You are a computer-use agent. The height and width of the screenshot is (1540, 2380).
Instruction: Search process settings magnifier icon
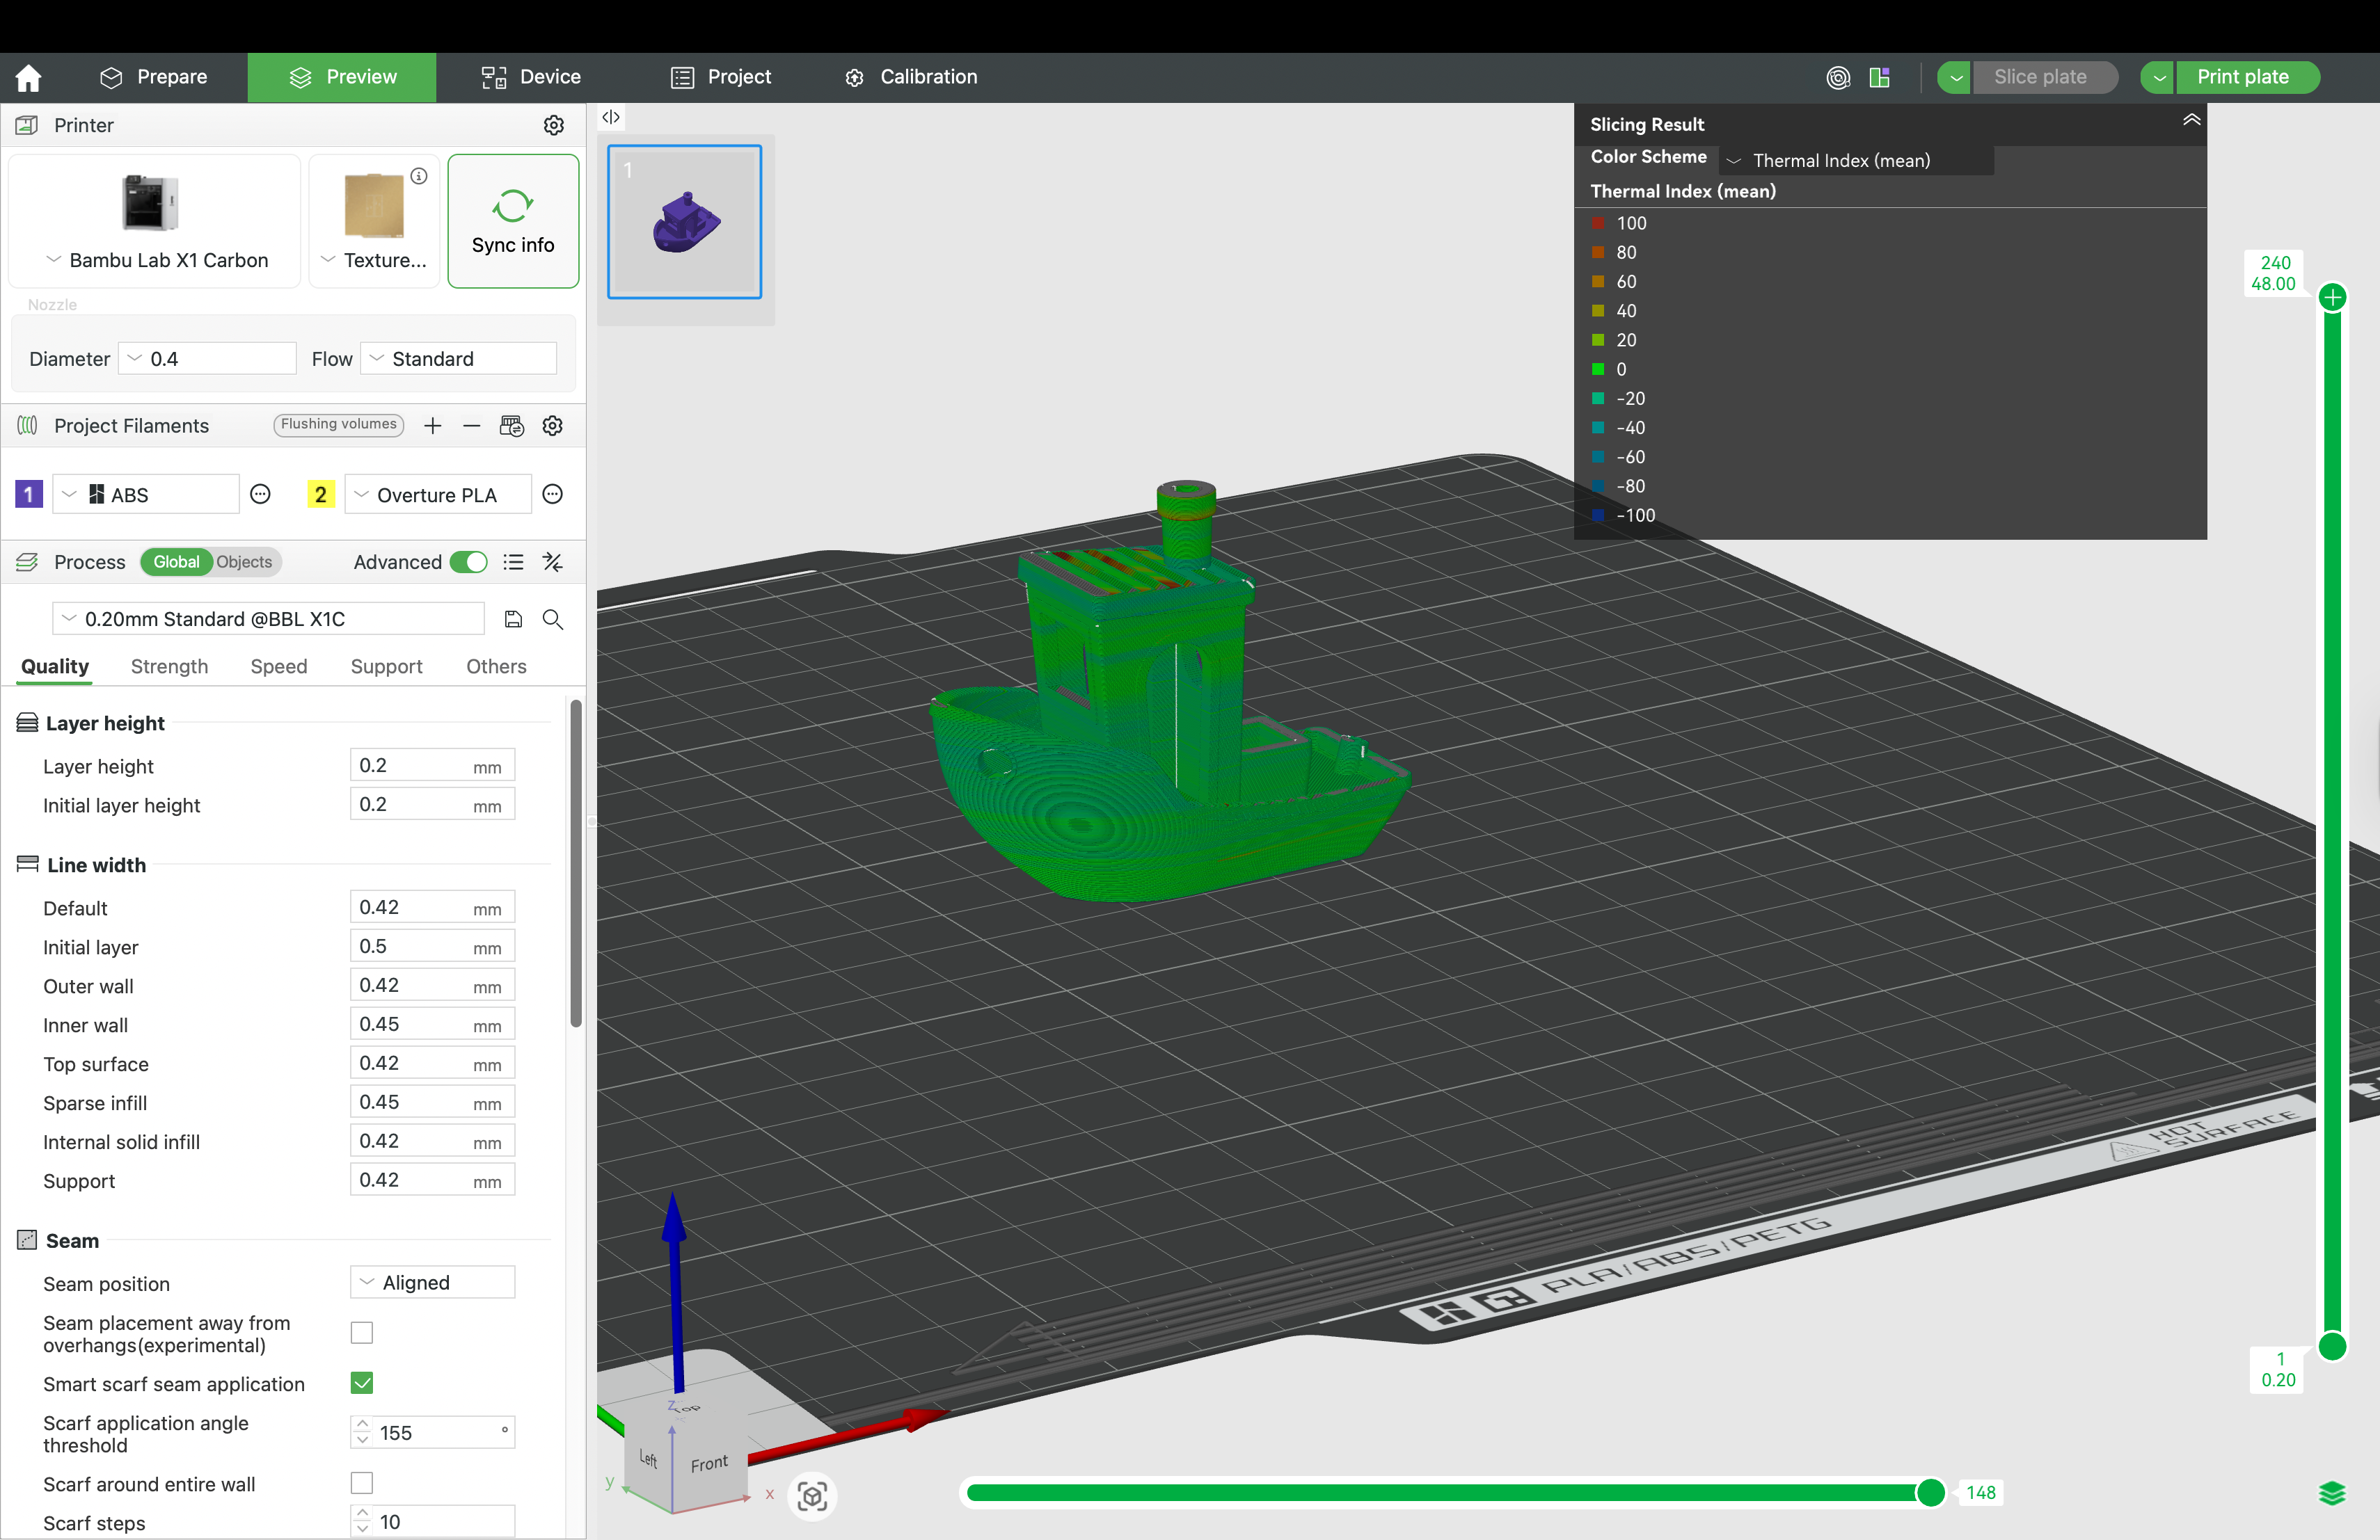coord(552,618)
